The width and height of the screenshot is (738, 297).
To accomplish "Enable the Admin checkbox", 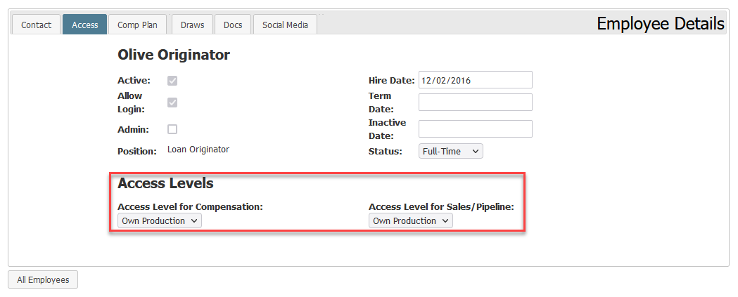I will pos(172,129).
